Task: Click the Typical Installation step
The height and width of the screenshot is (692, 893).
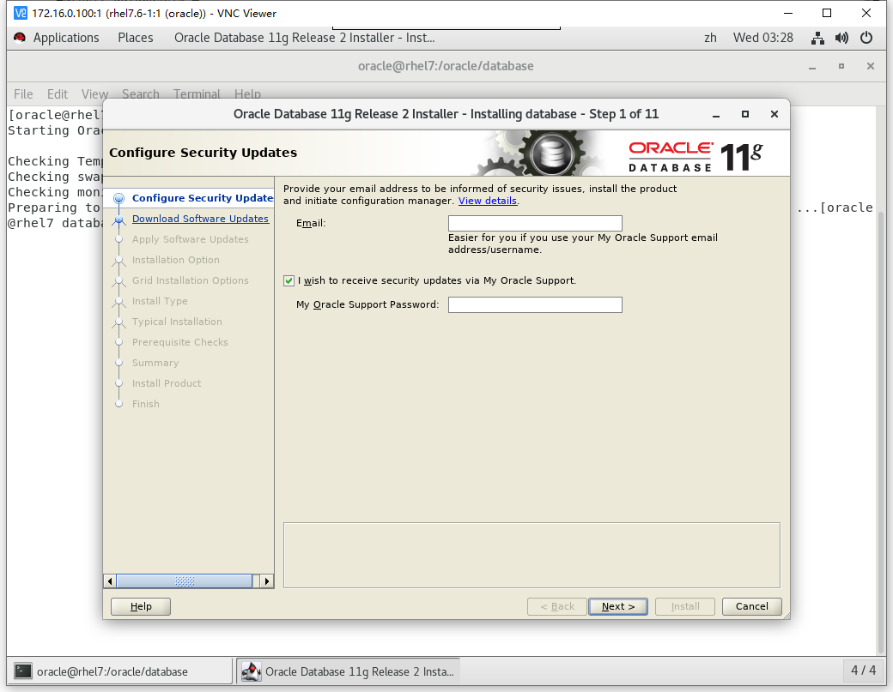Action: click(x=177, y=322)
